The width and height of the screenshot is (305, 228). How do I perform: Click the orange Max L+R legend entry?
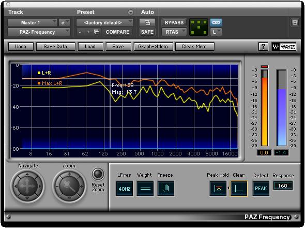pos(50,83)
